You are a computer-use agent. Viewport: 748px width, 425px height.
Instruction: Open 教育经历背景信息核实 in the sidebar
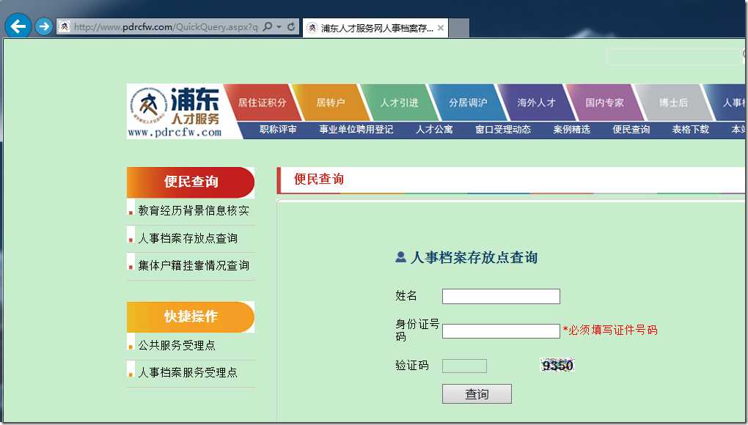[x=193, y=210]
